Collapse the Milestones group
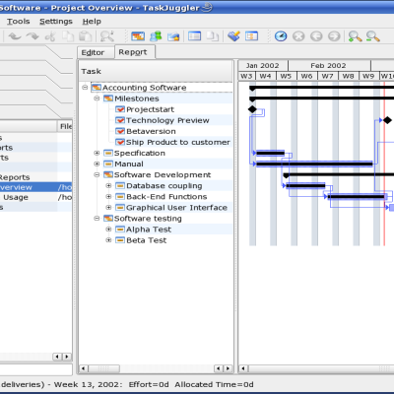 point(97,98)
